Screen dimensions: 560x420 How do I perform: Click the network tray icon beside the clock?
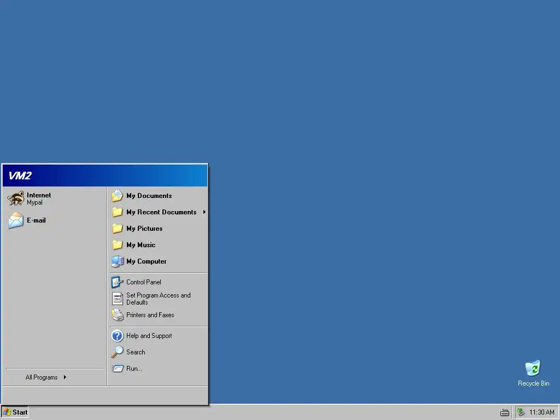(x=521, y=412)
